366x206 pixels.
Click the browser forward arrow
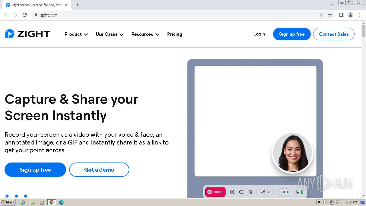tap(15, 15)
